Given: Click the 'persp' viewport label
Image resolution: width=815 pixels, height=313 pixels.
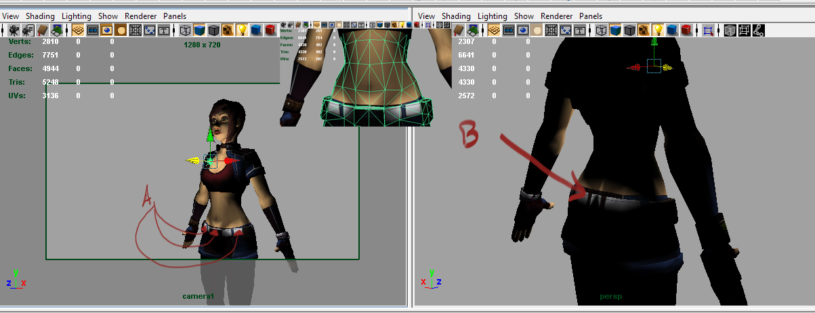Looking at the screenshot, I should [610, 296].
